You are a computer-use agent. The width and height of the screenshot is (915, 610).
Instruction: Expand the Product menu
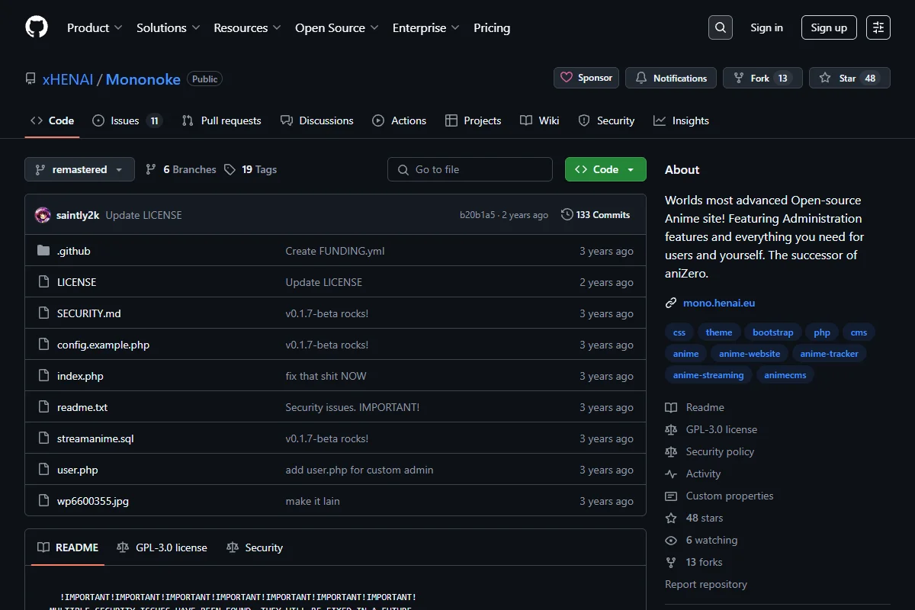95,27
